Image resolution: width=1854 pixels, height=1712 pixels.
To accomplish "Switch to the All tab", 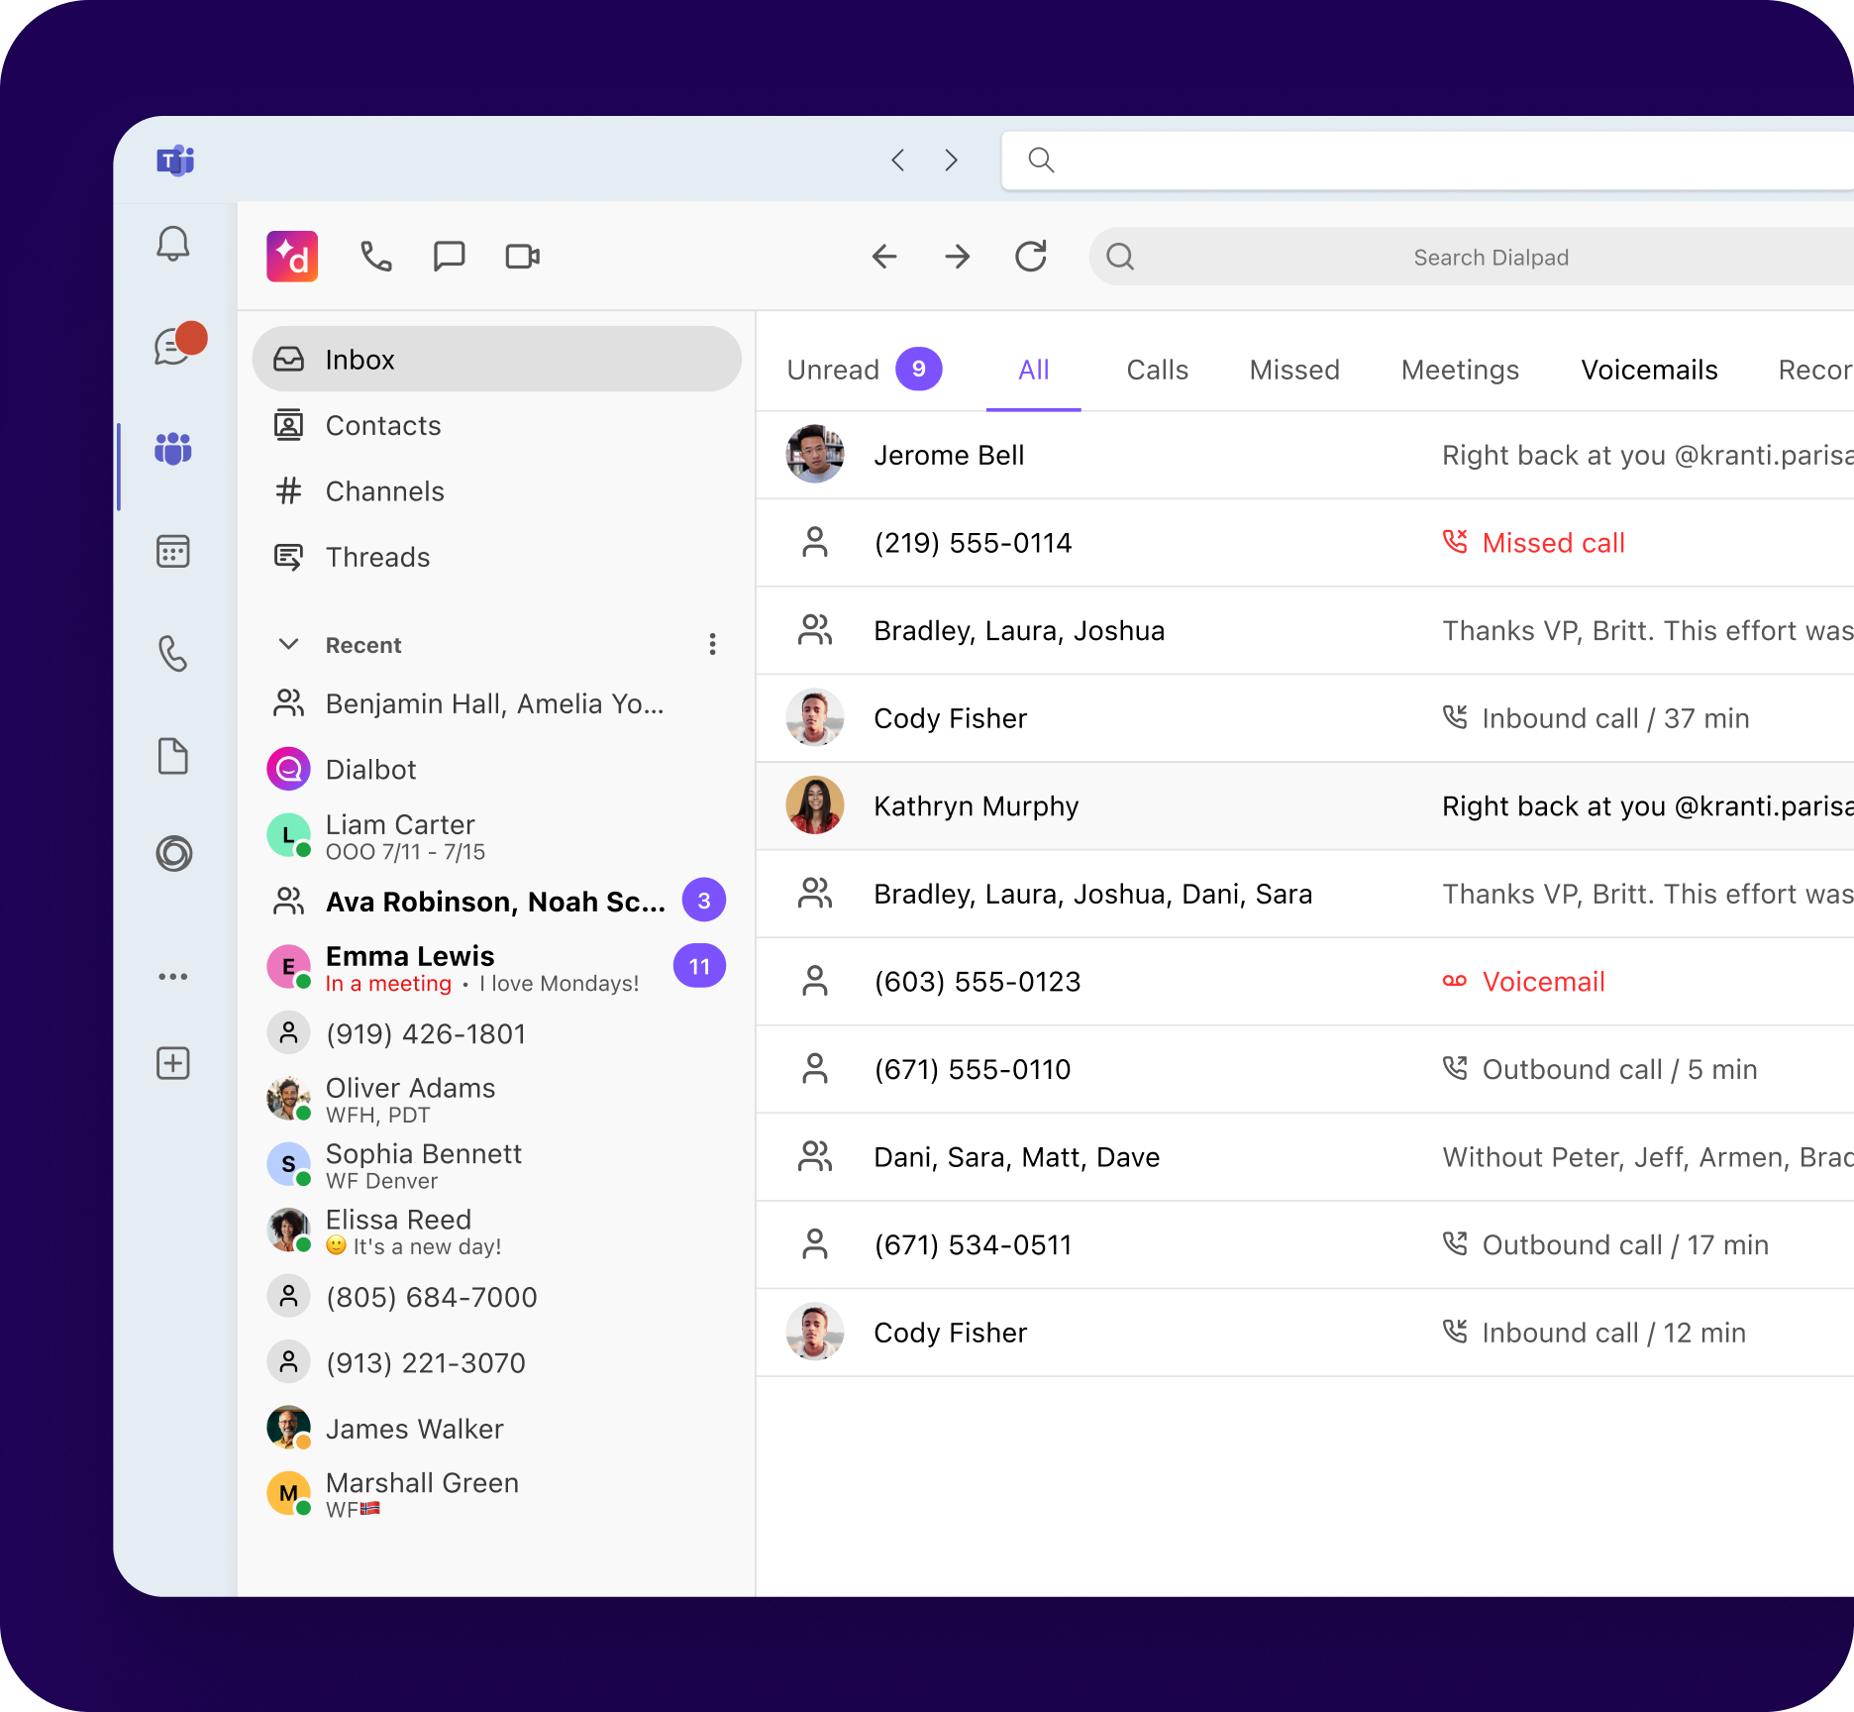I will tap(1033, 370).
